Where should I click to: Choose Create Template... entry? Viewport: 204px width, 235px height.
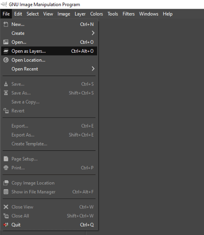click(x=49, y=144)
